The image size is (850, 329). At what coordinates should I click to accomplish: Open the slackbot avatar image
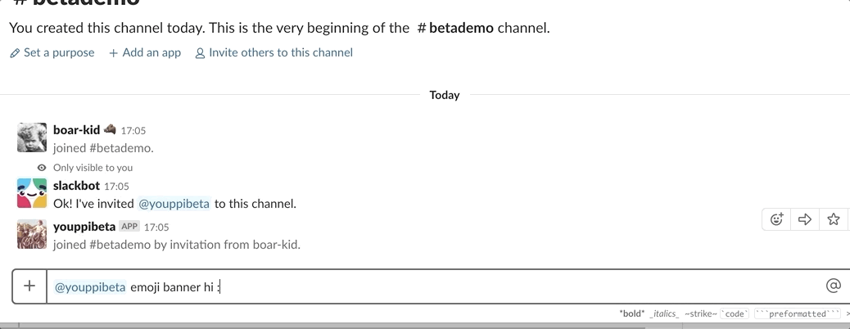pos(32,193)
